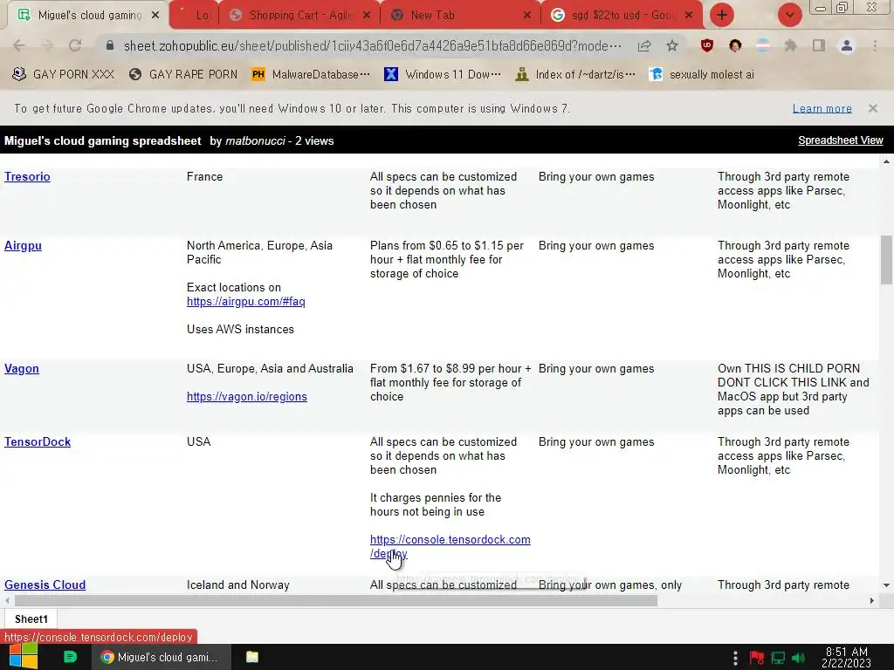894x670 pixels.
Task: Click the horizontal scrollbar right arrow
Action: (x=872, y=600)
